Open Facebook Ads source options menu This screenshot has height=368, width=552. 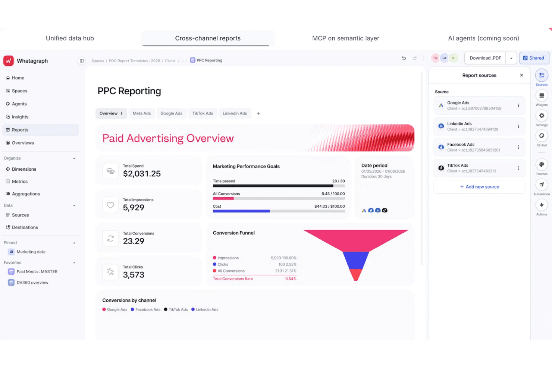click(518, 147)
